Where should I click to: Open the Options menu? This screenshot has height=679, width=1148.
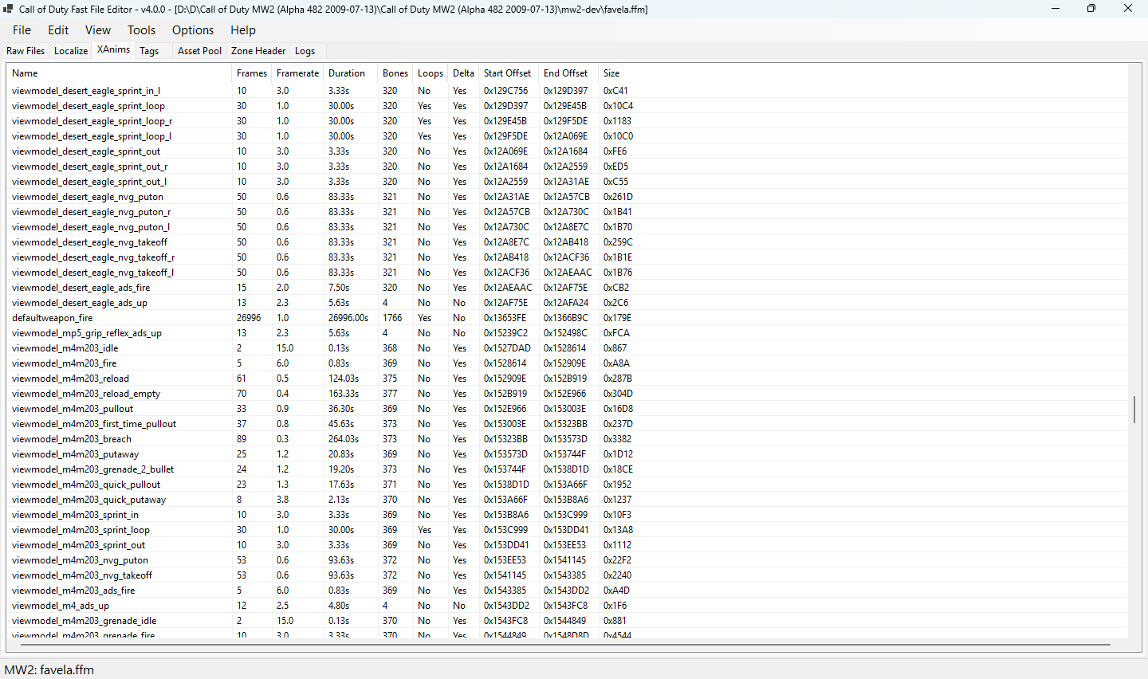[x=193, y=30]
